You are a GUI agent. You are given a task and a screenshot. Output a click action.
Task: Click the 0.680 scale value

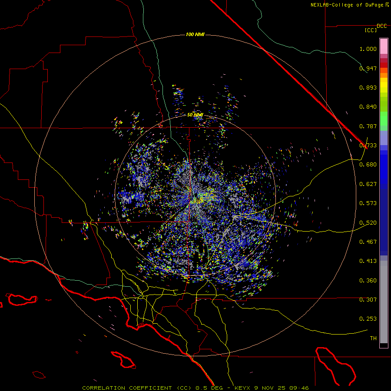(368, 165)
